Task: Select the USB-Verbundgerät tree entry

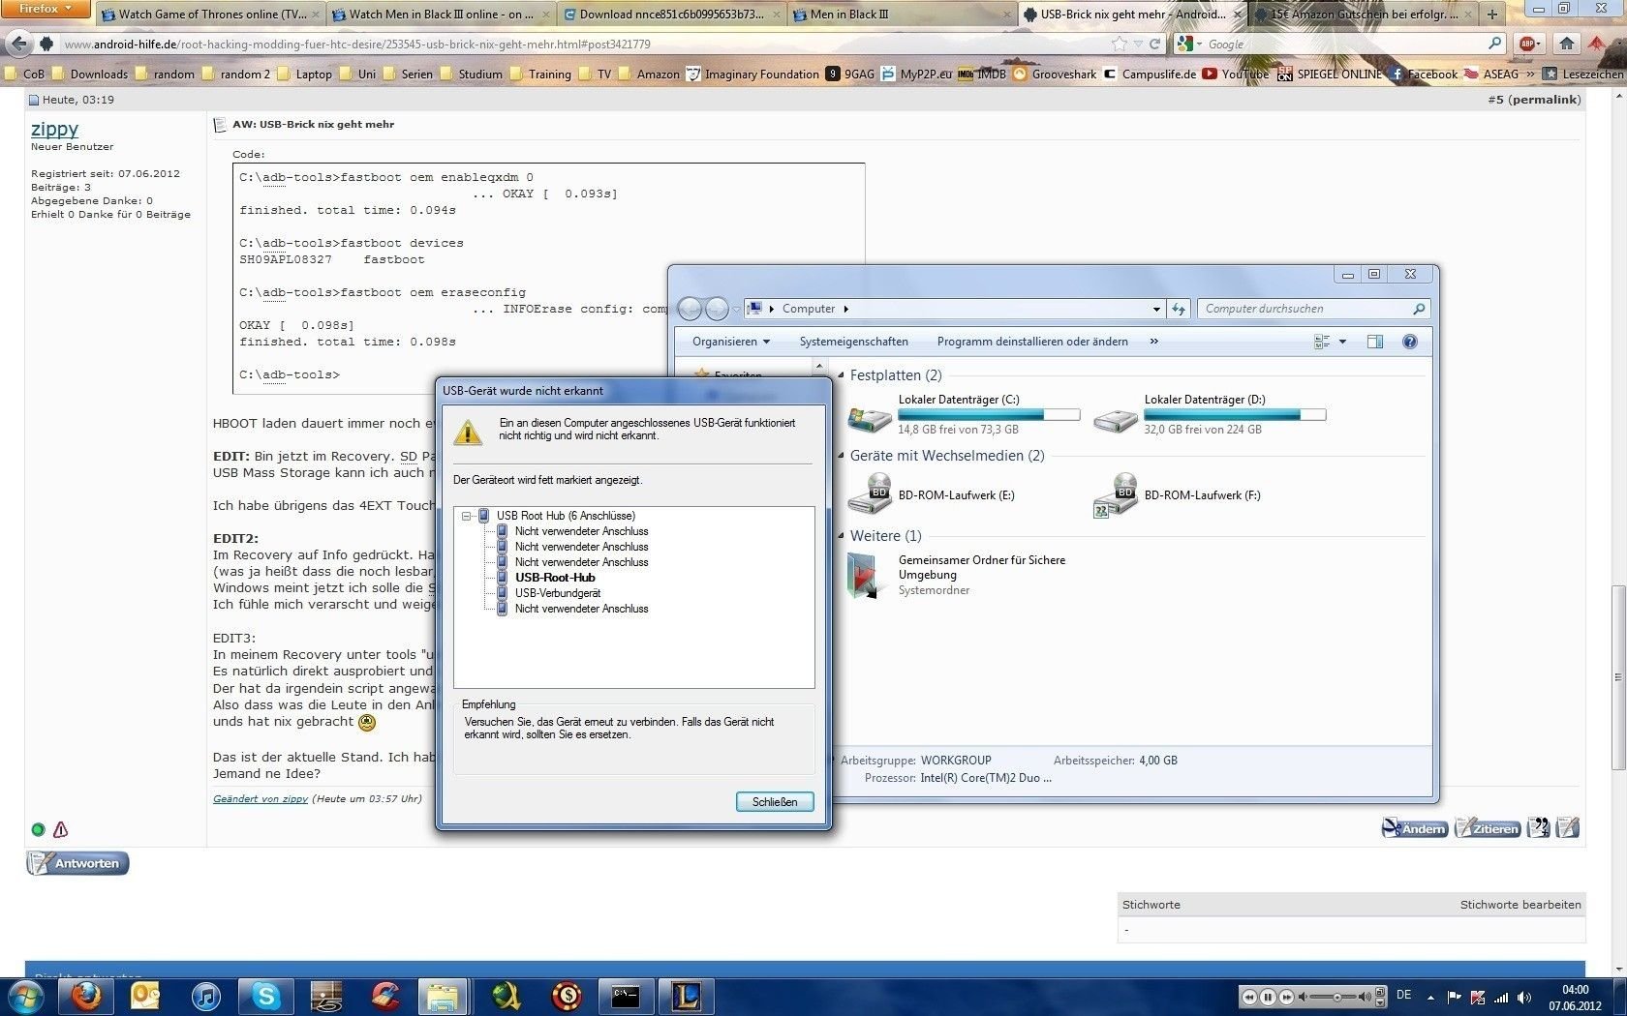Action: point(558,593)
